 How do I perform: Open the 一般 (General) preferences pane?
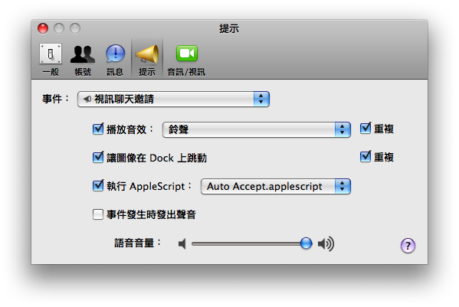pyautogui.click(x=51, y=60)
